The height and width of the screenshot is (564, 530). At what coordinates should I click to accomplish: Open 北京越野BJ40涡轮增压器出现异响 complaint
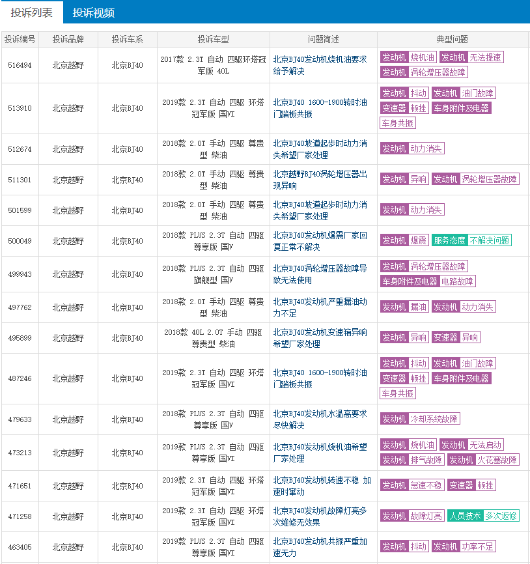[x=320, y=180]
